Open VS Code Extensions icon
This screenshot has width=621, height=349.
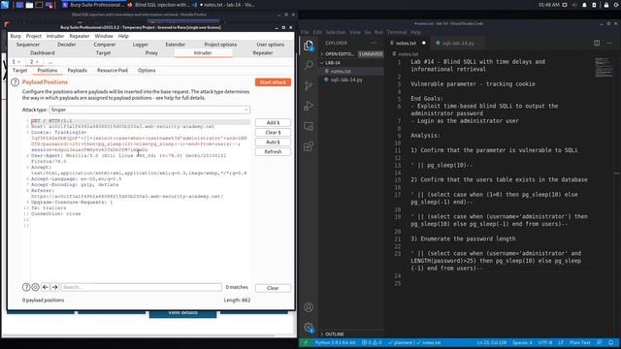tap(309, 146)
